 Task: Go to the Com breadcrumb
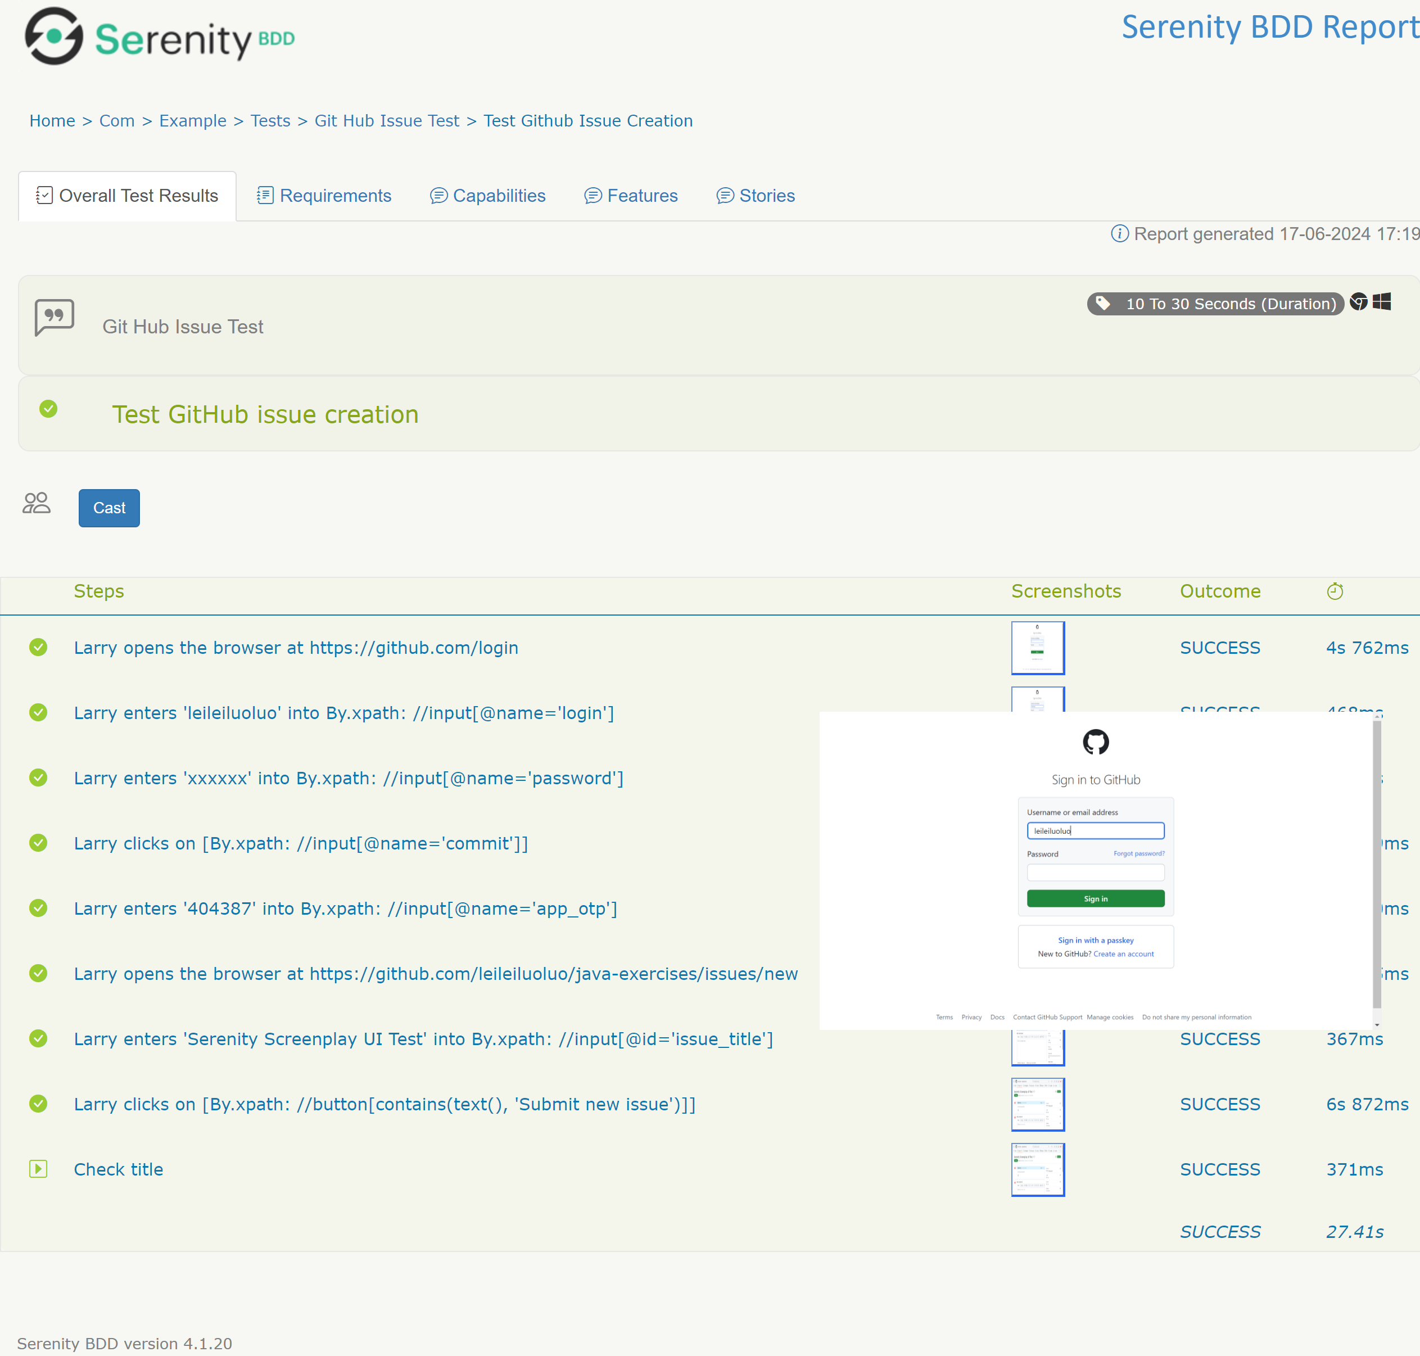[117, 121]
